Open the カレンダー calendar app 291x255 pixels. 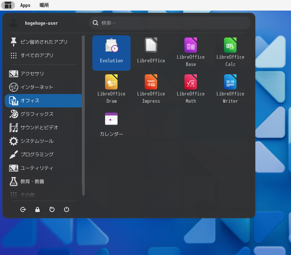[x=111, y=125]
